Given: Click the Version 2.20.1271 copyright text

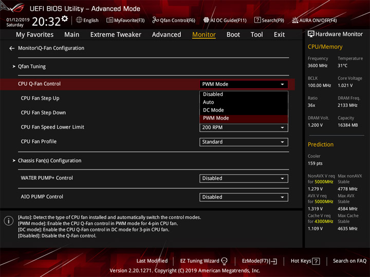Looking at the screenshot, I should [185, 271].
